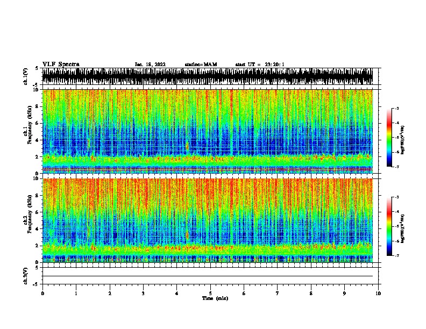
Task: Select the ch.1 spectrogram color bar
Action: (389, 138)
